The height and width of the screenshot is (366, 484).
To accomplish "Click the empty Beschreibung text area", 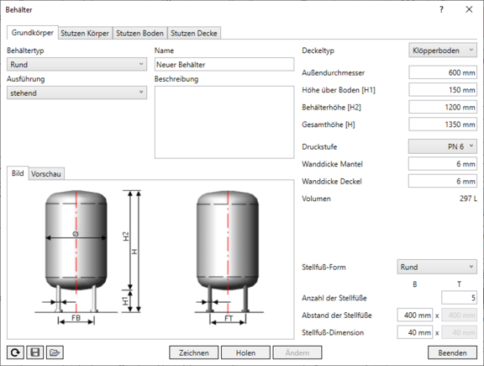I will (x=224, y=122).
